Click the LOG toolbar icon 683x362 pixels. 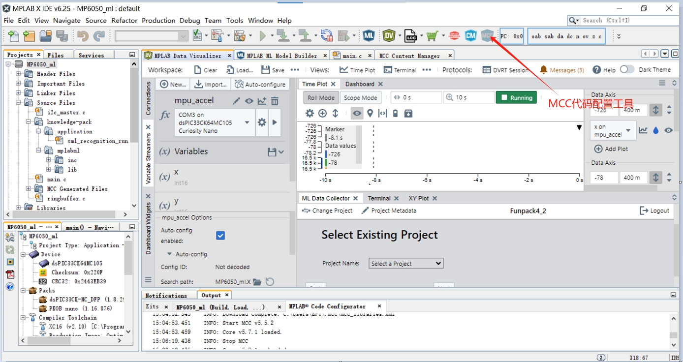point(410,35)
